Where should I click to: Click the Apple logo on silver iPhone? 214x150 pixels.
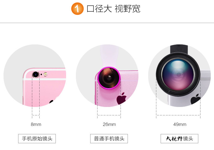point(195,99)
